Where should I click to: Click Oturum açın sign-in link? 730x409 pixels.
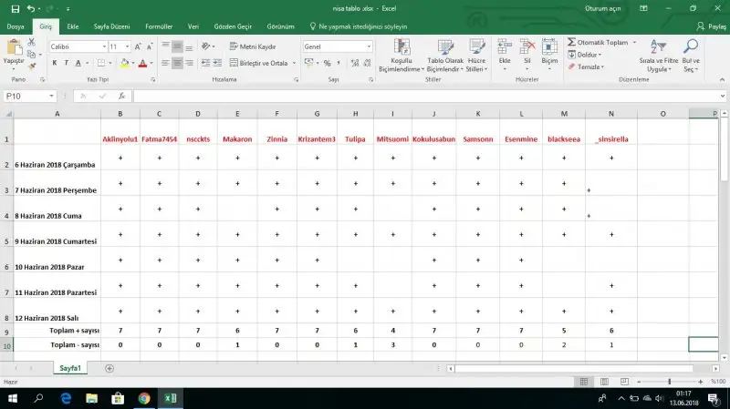pos(602,8)
